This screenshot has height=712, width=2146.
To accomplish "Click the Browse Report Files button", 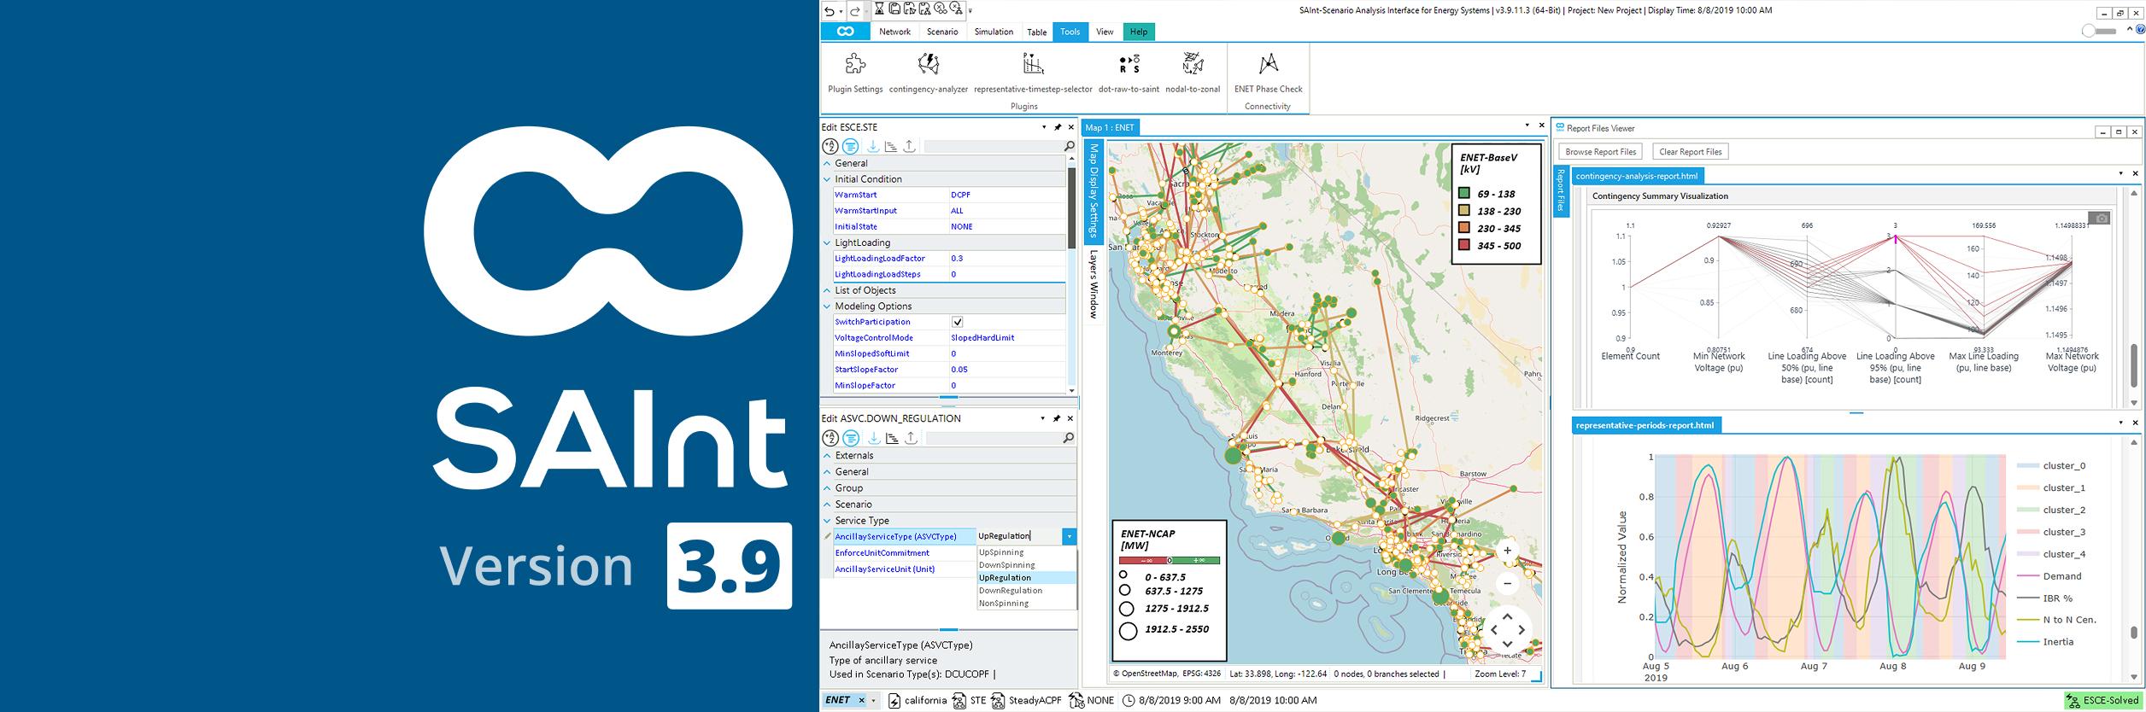I will point(1600,152).
